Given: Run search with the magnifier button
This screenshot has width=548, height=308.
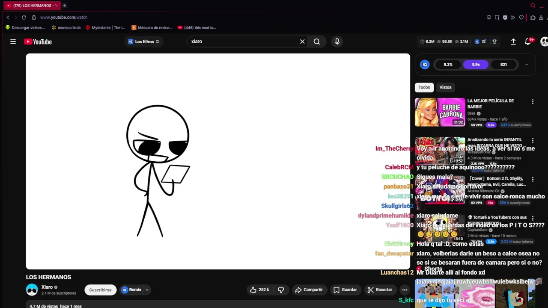Looking at the screenshot, I should pos(317,41).
